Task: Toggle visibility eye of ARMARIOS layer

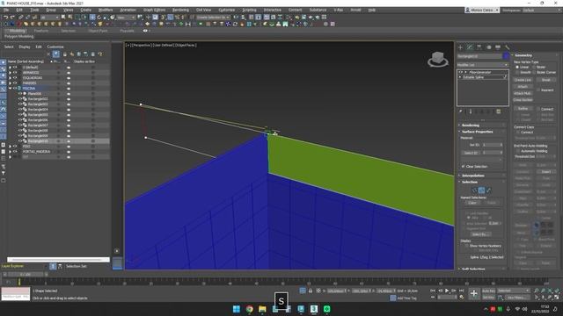Action: [15, 72]
